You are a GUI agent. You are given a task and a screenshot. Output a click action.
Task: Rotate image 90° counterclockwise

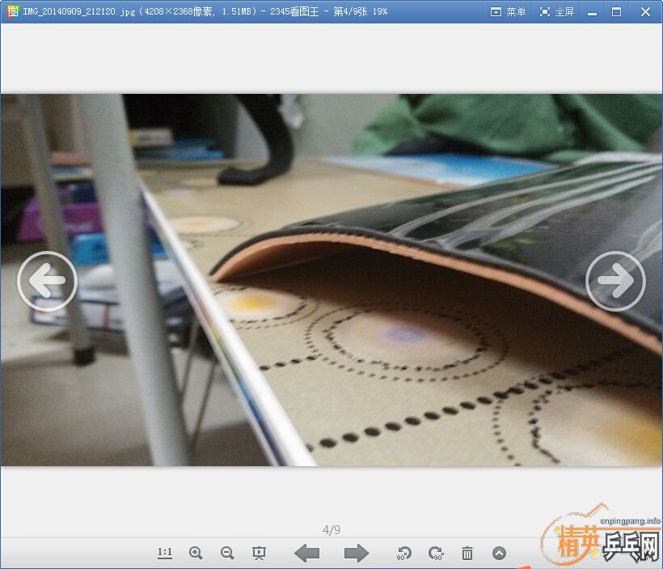pyautogui.click(x=404, y=553)
